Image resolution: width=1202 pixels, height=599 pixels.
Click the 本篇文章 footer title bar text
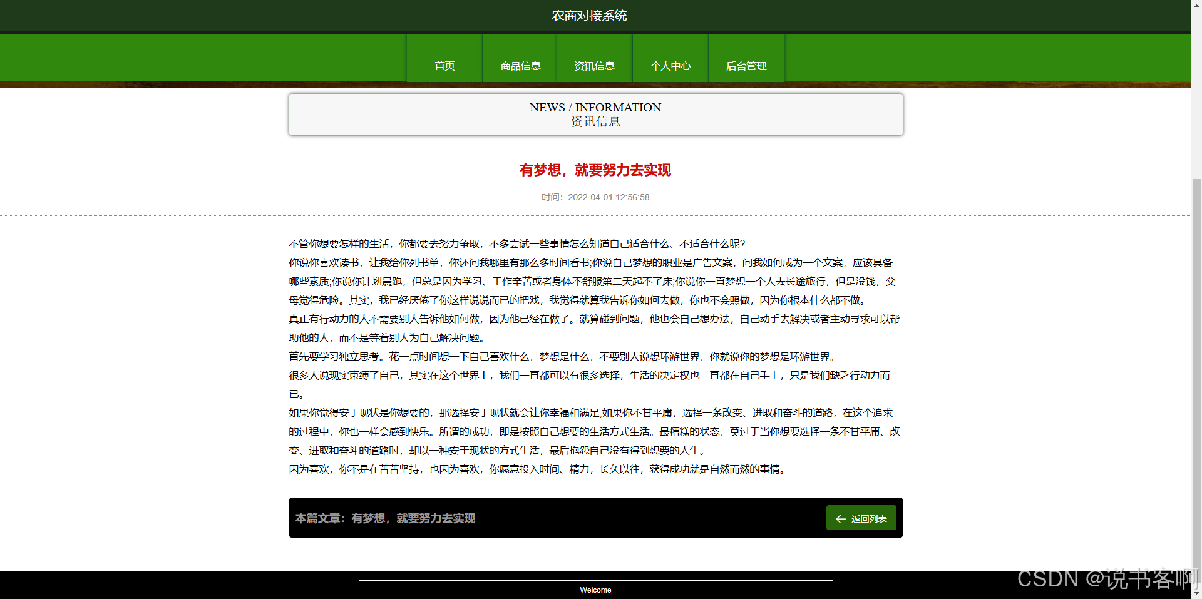[x=385, y=518]
